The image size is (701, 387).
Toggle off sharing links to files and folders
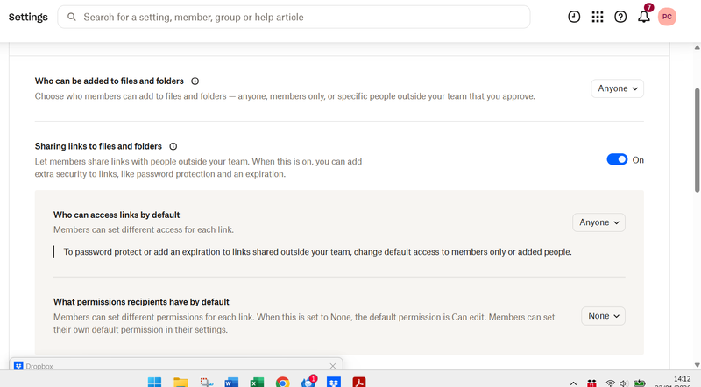617,159
